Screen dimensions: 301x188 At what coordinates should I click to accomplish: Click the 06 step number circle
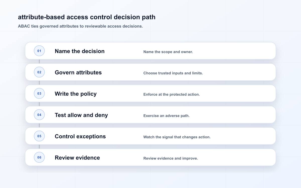39,157
